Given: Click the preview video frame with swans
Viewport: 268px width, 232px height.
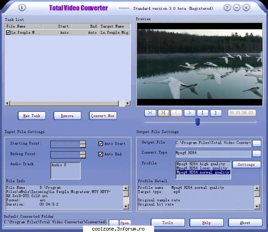Looking at the screenshot, I should click(200, 64).
